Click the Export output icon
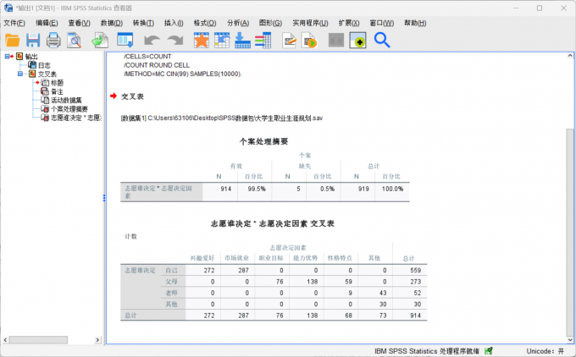Screen dimensions: 576x357 click(x=100, y=40)
